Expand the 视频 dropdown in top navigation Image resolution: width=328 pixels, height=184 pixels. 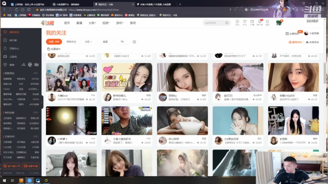106,23
